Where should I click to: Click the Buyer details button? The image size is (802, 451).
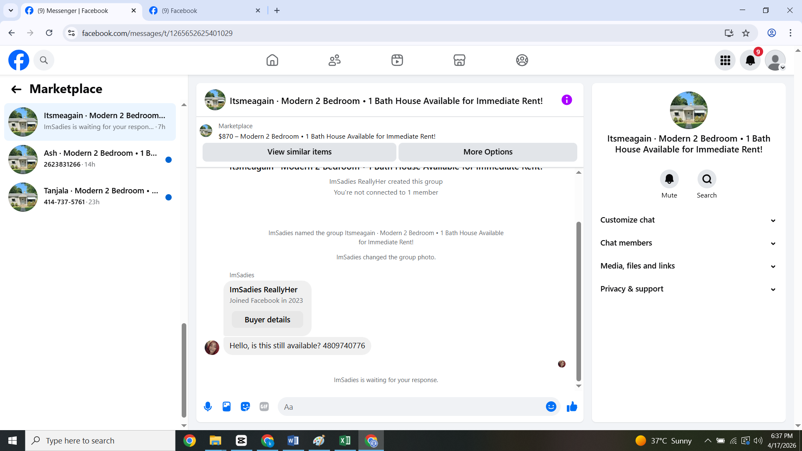pyautogui.click(x=267, y=319)
